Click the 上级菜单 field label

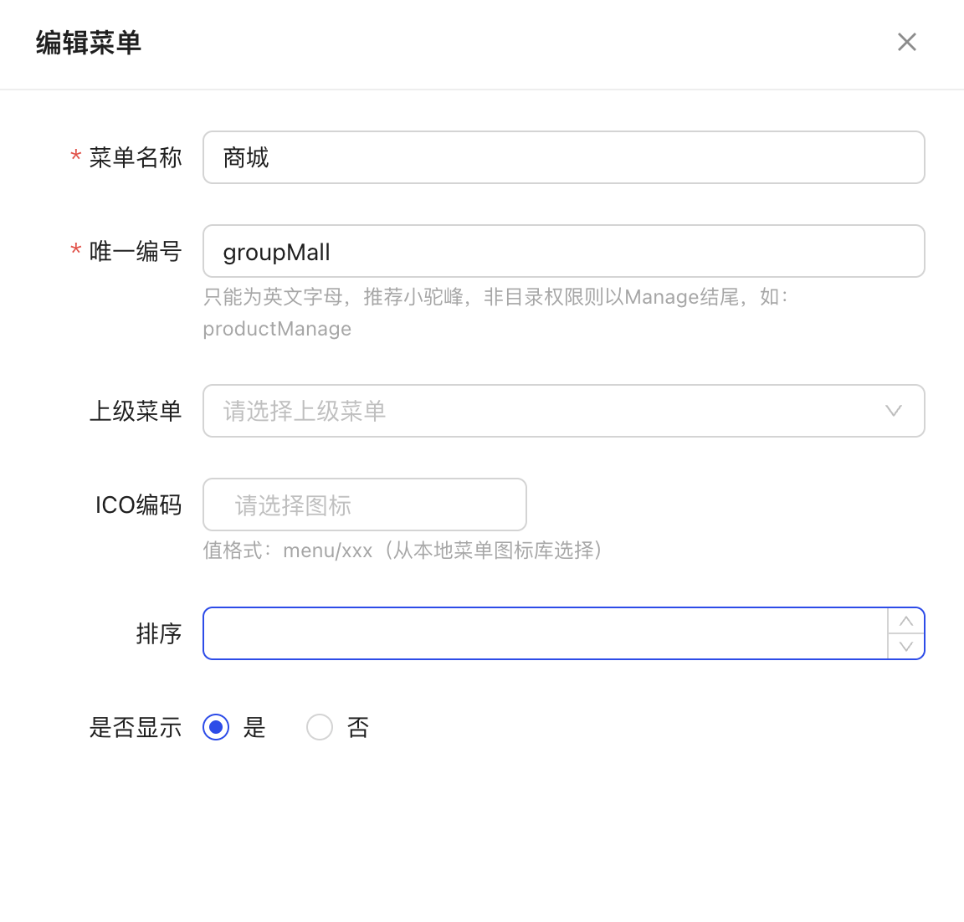tap(136, 411)
